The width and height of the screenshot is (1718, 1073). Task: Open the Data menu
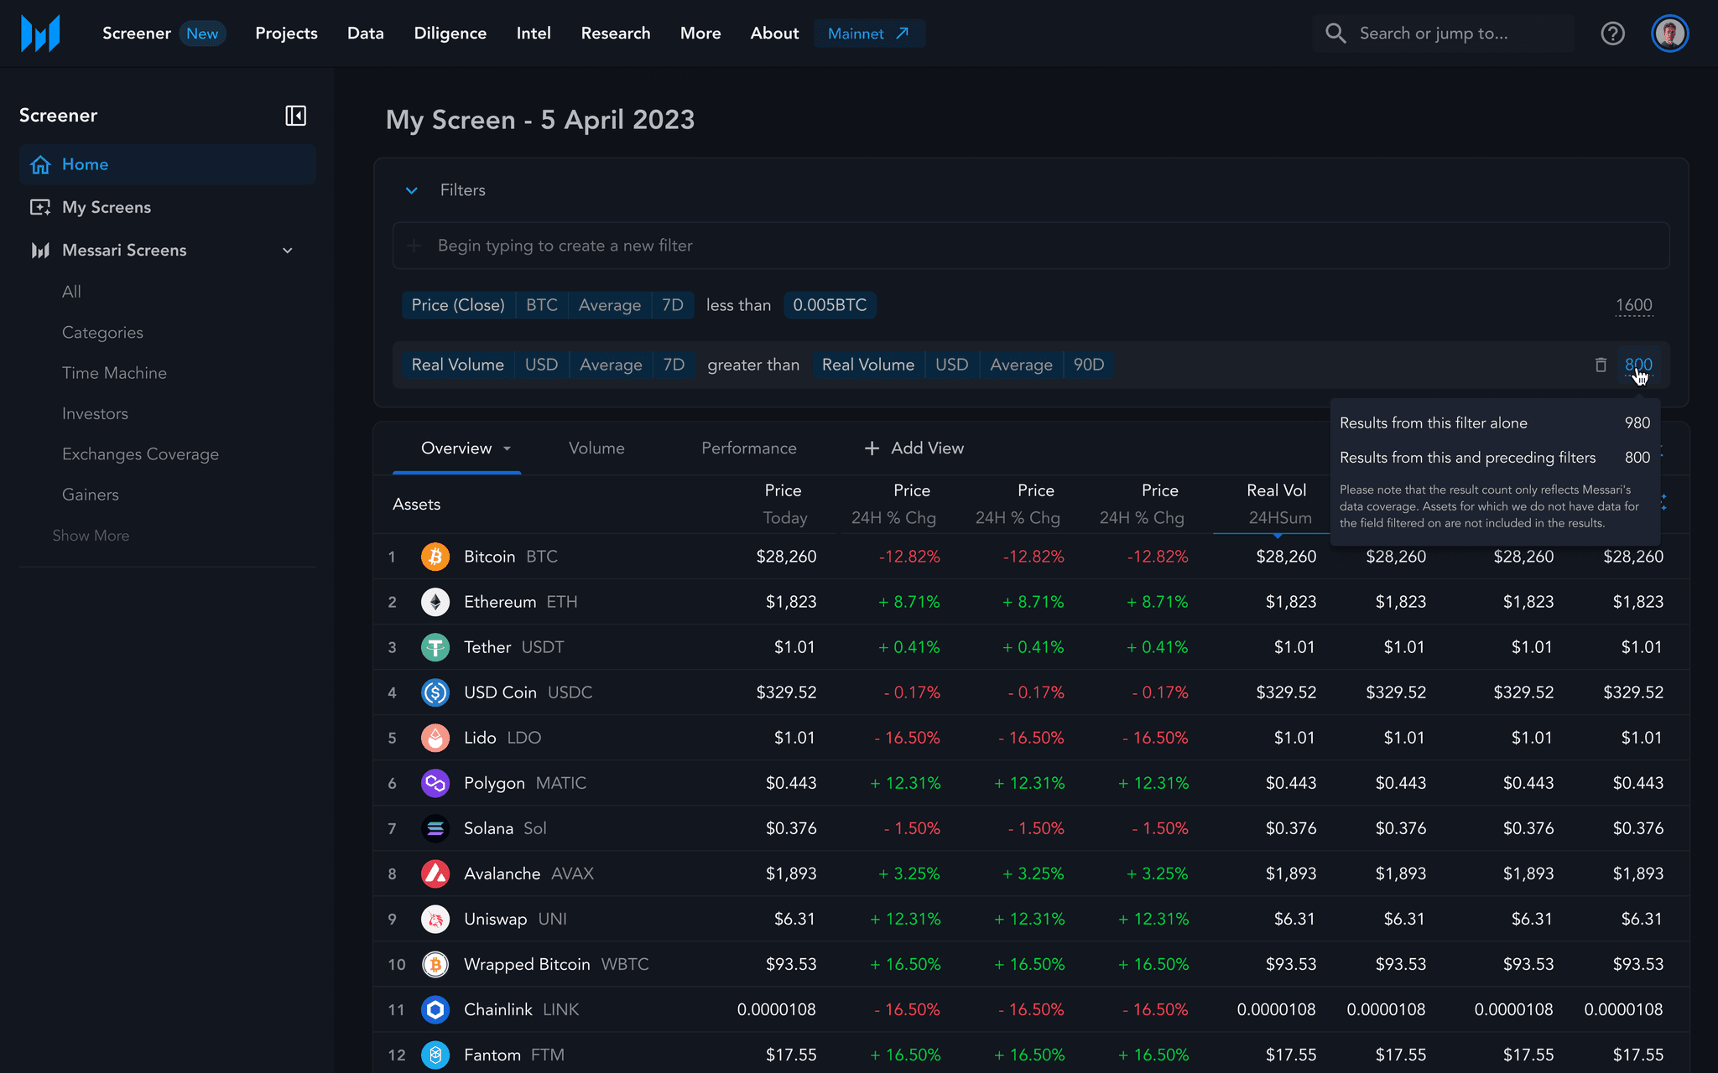click(x=366, y=34)
